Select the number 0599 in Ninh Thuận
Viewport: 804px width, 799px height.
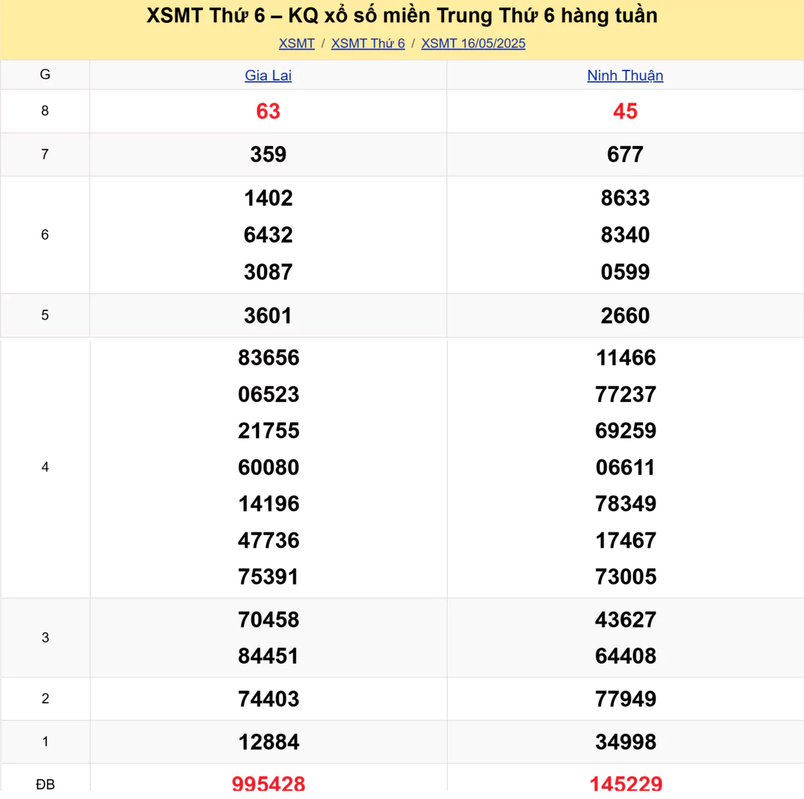coord(625,272)
